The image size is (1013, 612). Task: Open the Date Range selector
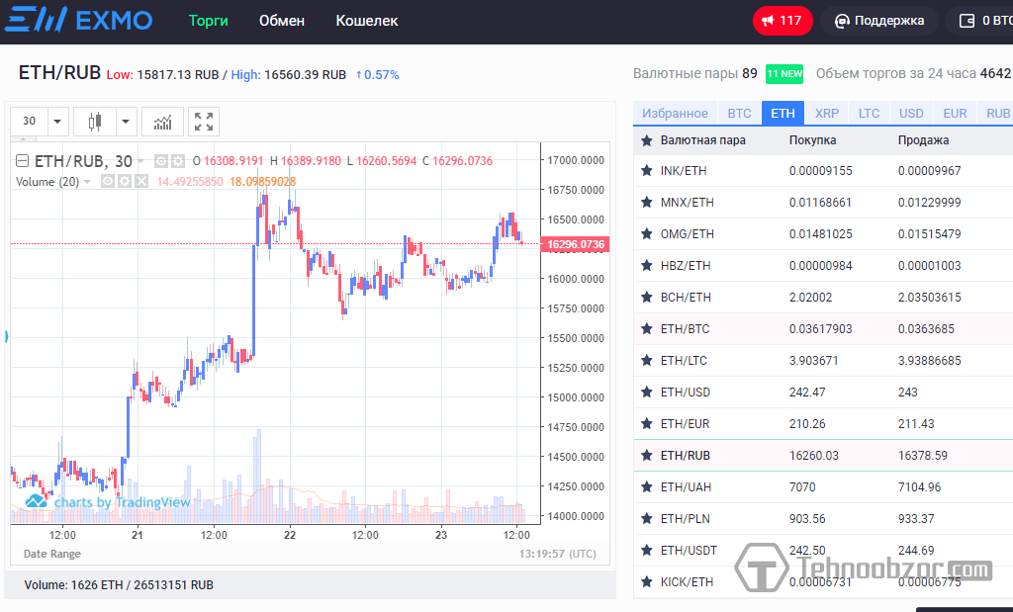(52, 554)
